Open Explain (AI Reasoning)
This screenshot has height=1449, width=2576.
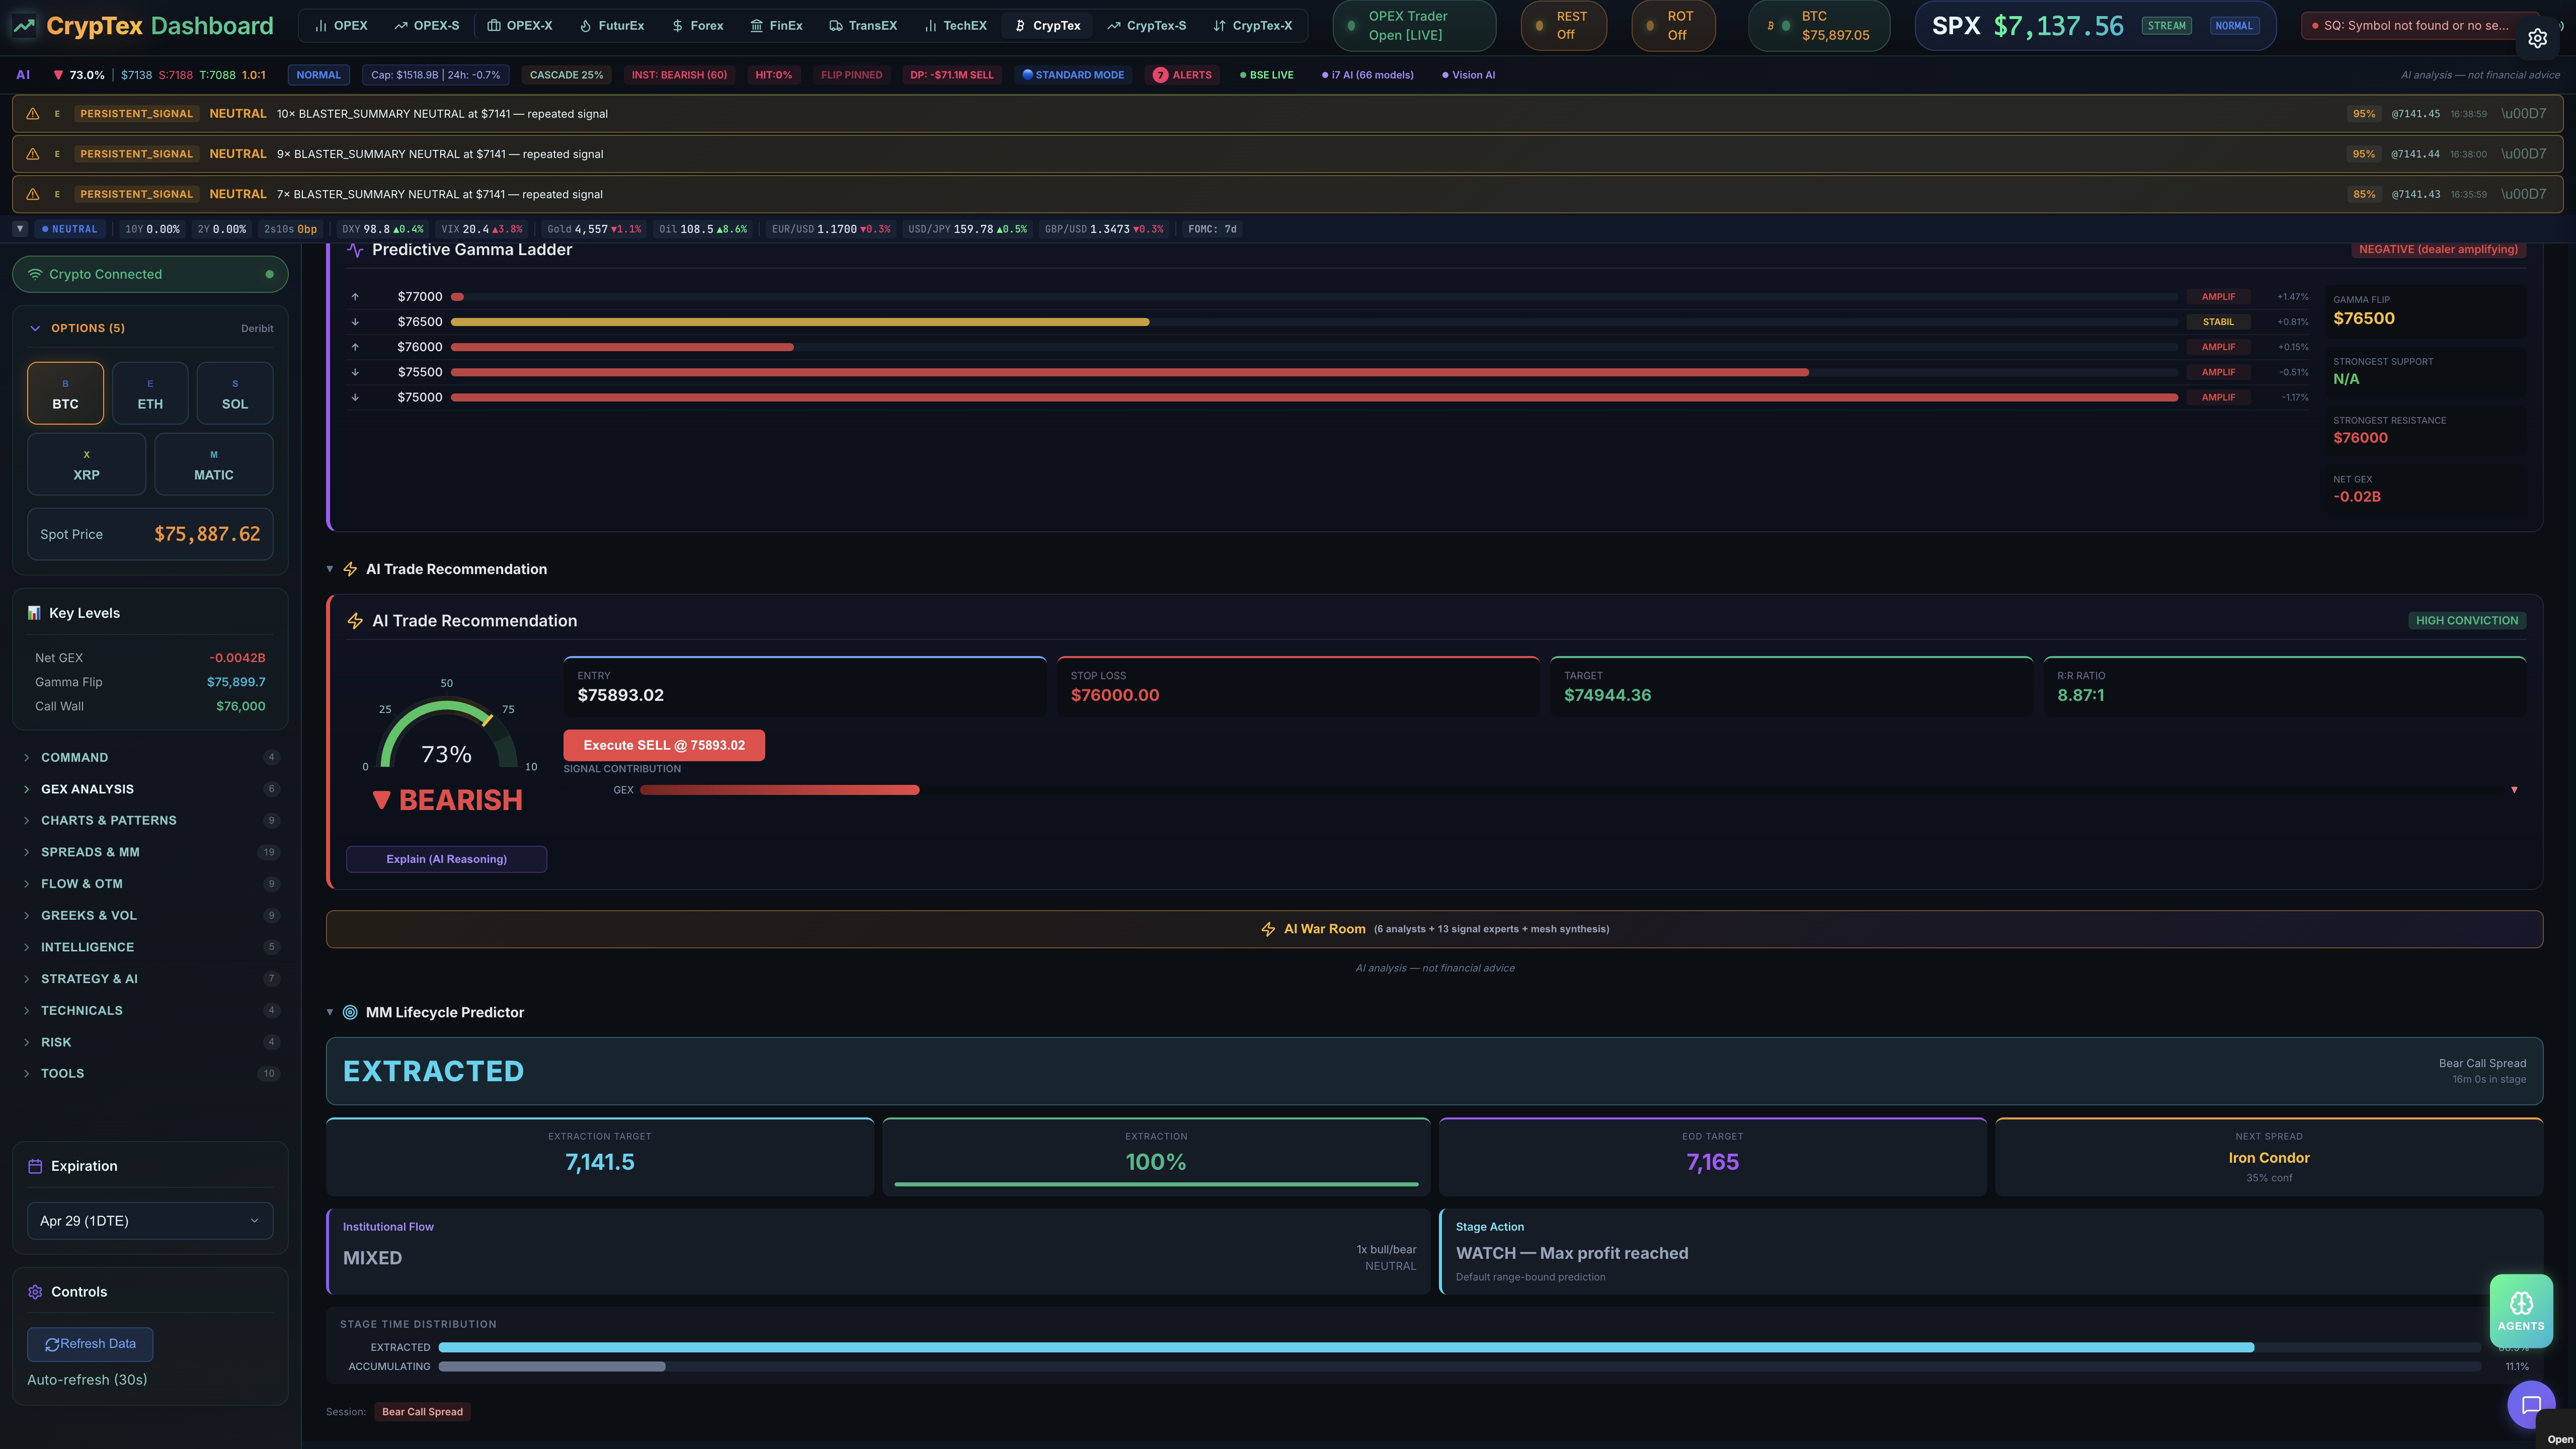coord(446,859)
